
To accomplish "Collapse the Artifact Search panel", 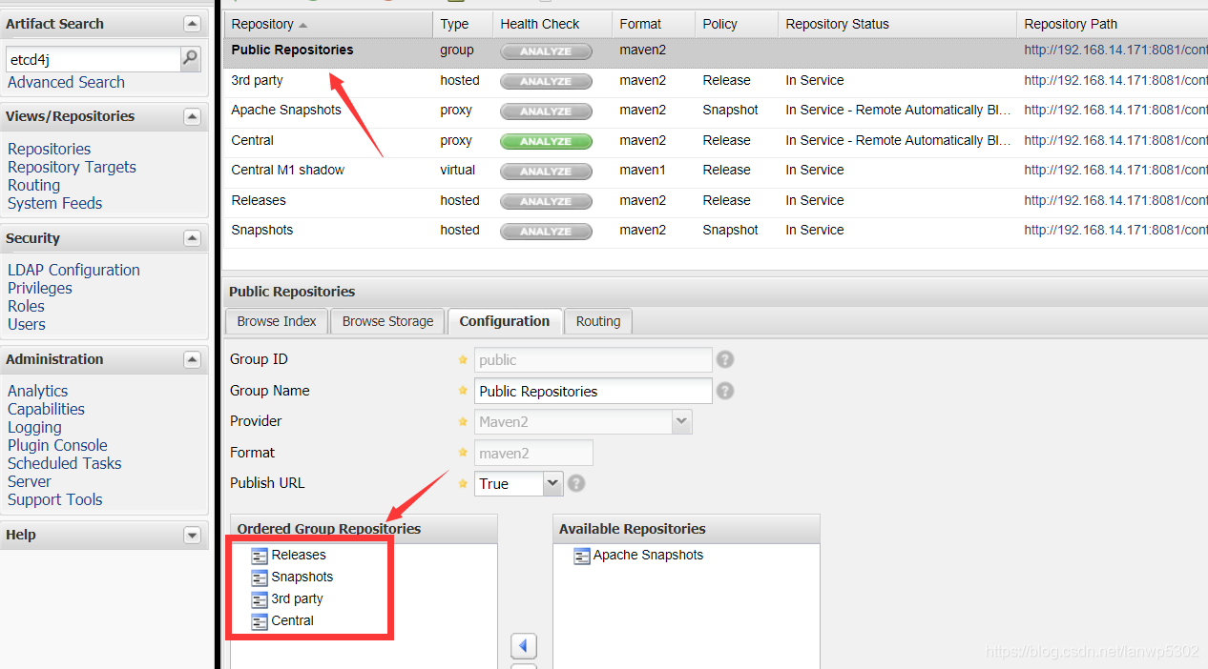I will (193, 24).
